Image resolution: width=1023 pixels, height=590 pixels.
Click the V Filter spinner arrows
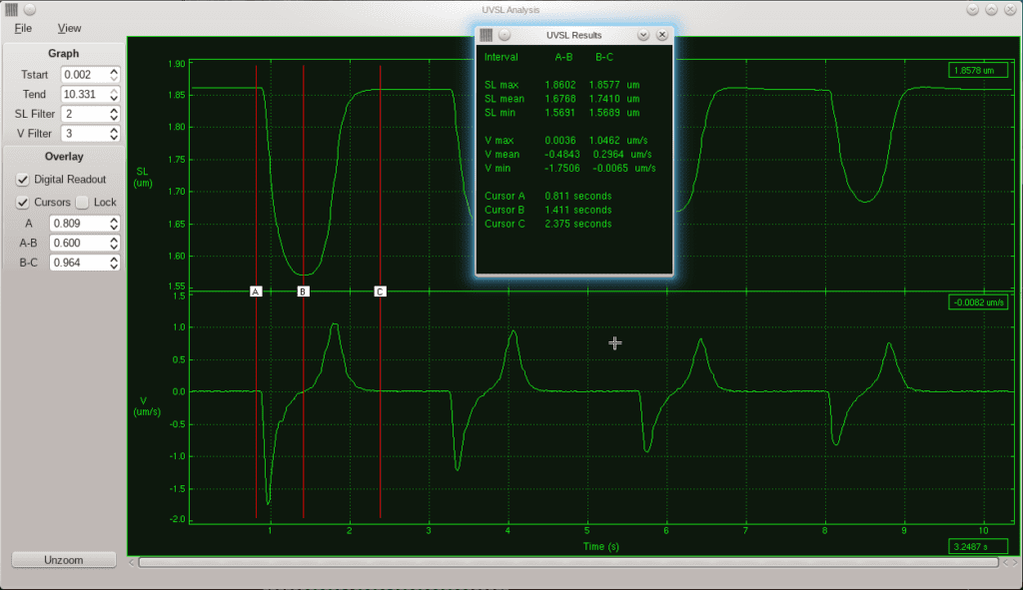(114, 133)
